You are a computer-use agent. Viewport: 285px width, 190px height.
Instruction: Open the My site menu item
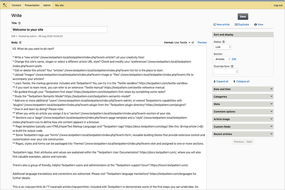(60, 5)
